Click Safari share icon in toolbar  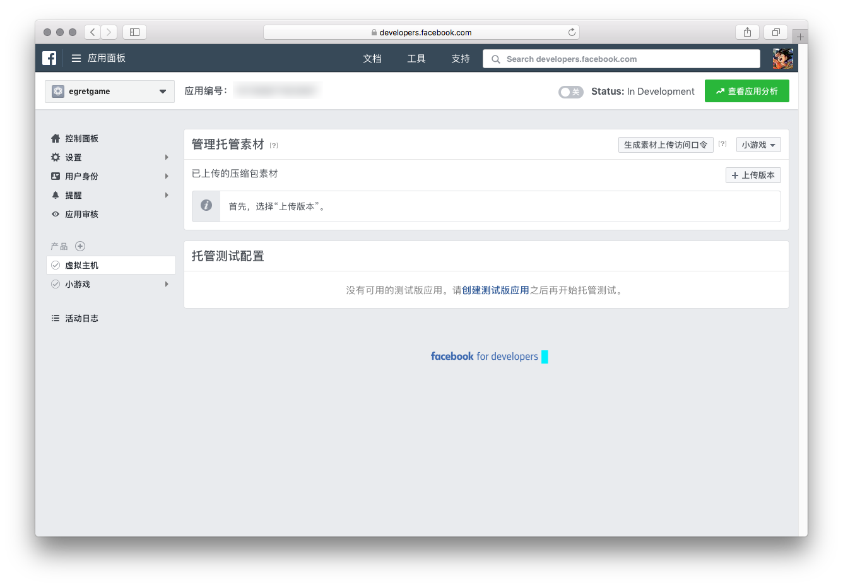(747, 32)
